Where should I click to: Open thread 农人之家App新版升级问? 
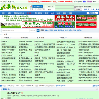pyautogui.click(x=66, y=42)
